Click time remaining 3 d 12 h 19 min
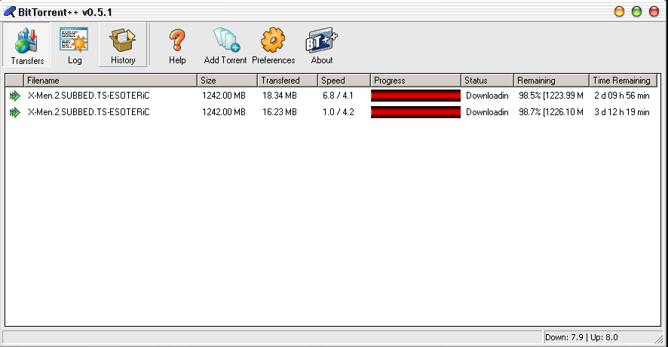Screen dimensions: 668x347 [x=622, y=112]
